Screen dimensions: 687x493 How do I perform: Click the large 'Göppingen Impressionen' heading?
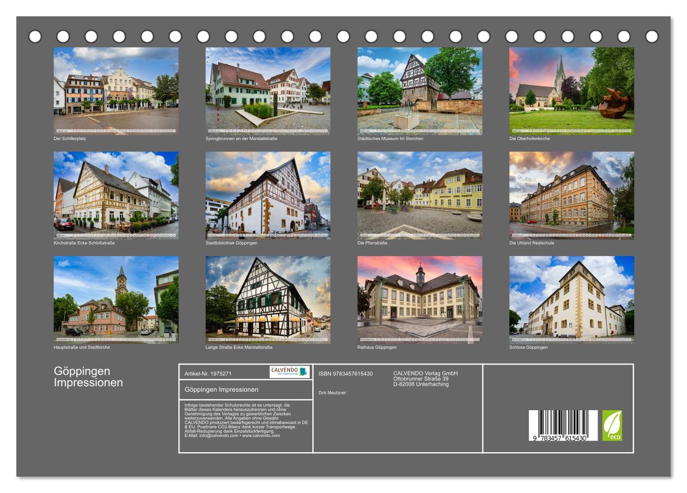[88, 376]
